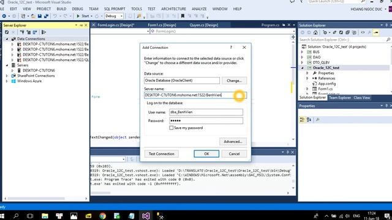Viewport: 392px width, 220px height.
Task: Click the Navigate Backward arrow icon
Action: tap(4, 16)
